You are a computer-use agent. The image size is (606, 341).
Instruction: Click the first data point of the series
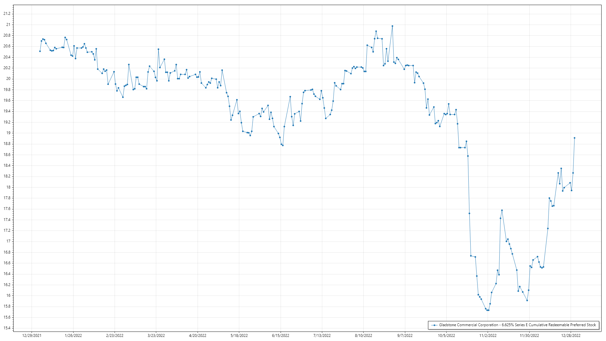[x=40, y=51]
